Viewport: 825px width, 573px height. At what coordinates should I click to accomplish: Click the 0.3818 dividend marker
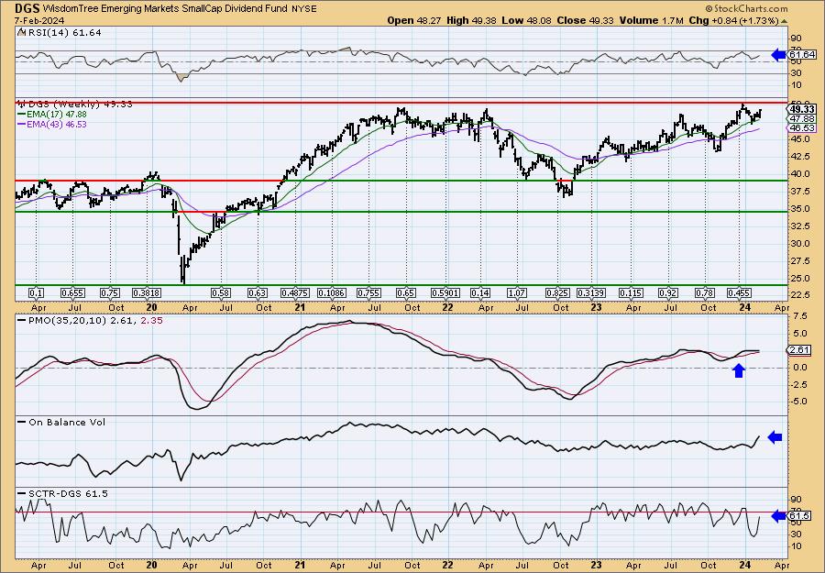click(147, 293)
